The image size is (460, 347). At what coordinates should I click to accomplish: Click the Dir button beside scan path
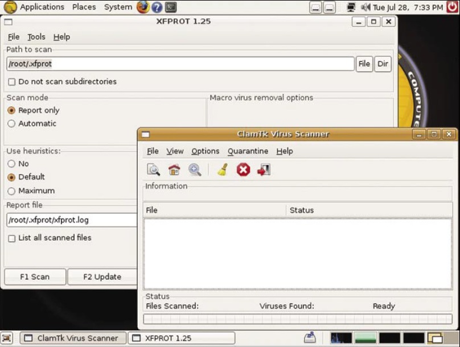[x=383, y=64]
